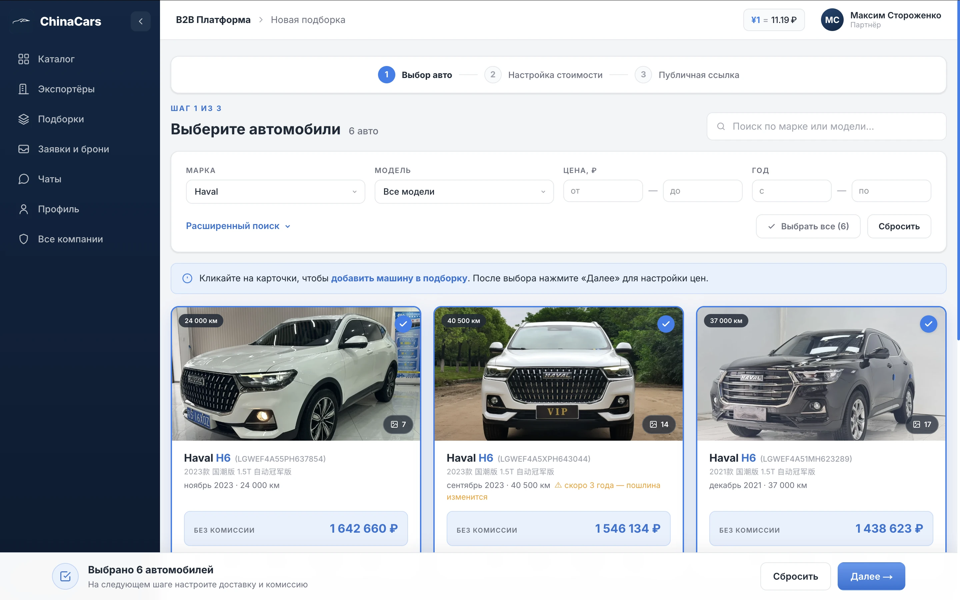The image size is (960, 600).
Task: Click the search field for марка or модель
Action: coord(826,126)
